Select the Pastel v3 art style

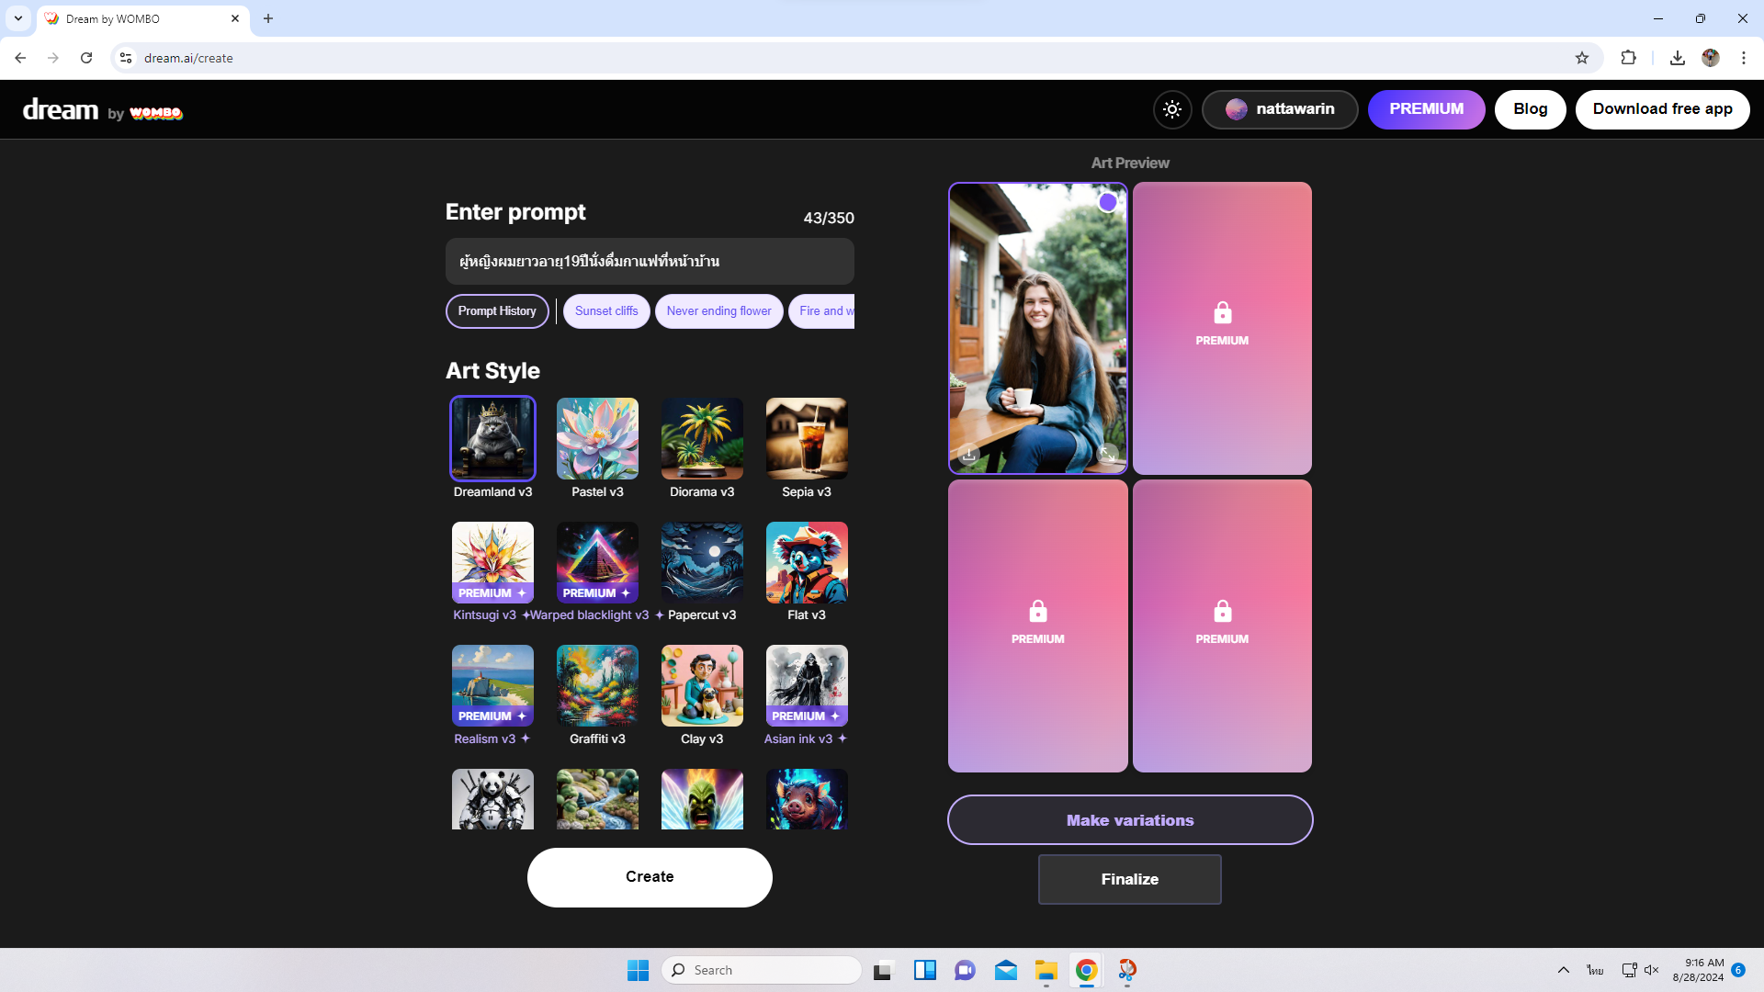[x=597, y=439]
